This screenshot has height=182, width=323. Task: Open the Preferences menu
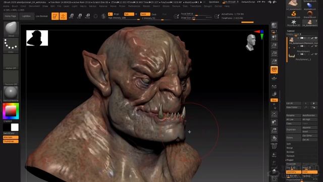click(134, 6)
